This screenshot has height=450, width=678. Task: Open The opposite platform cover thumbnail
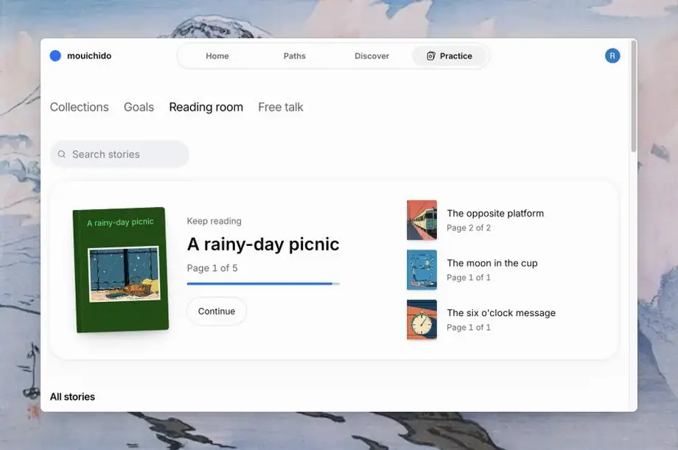pyautogui.click(x=422, y=220)
